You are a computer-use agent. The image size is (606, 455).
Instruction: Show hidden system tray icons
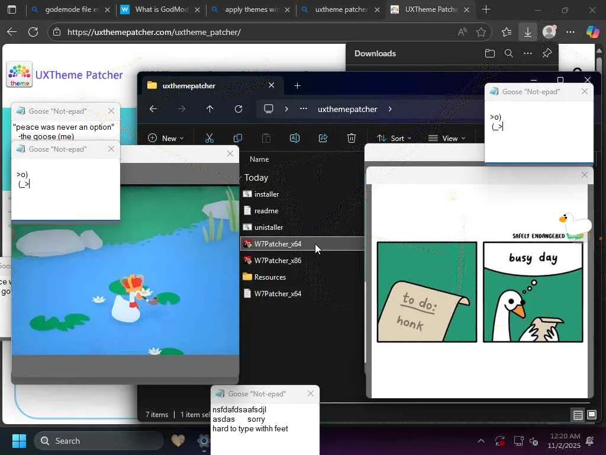481,441
